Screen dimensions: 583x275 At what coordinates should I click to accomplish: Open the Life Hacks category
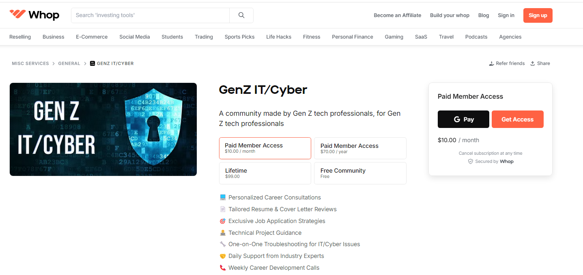279,37
